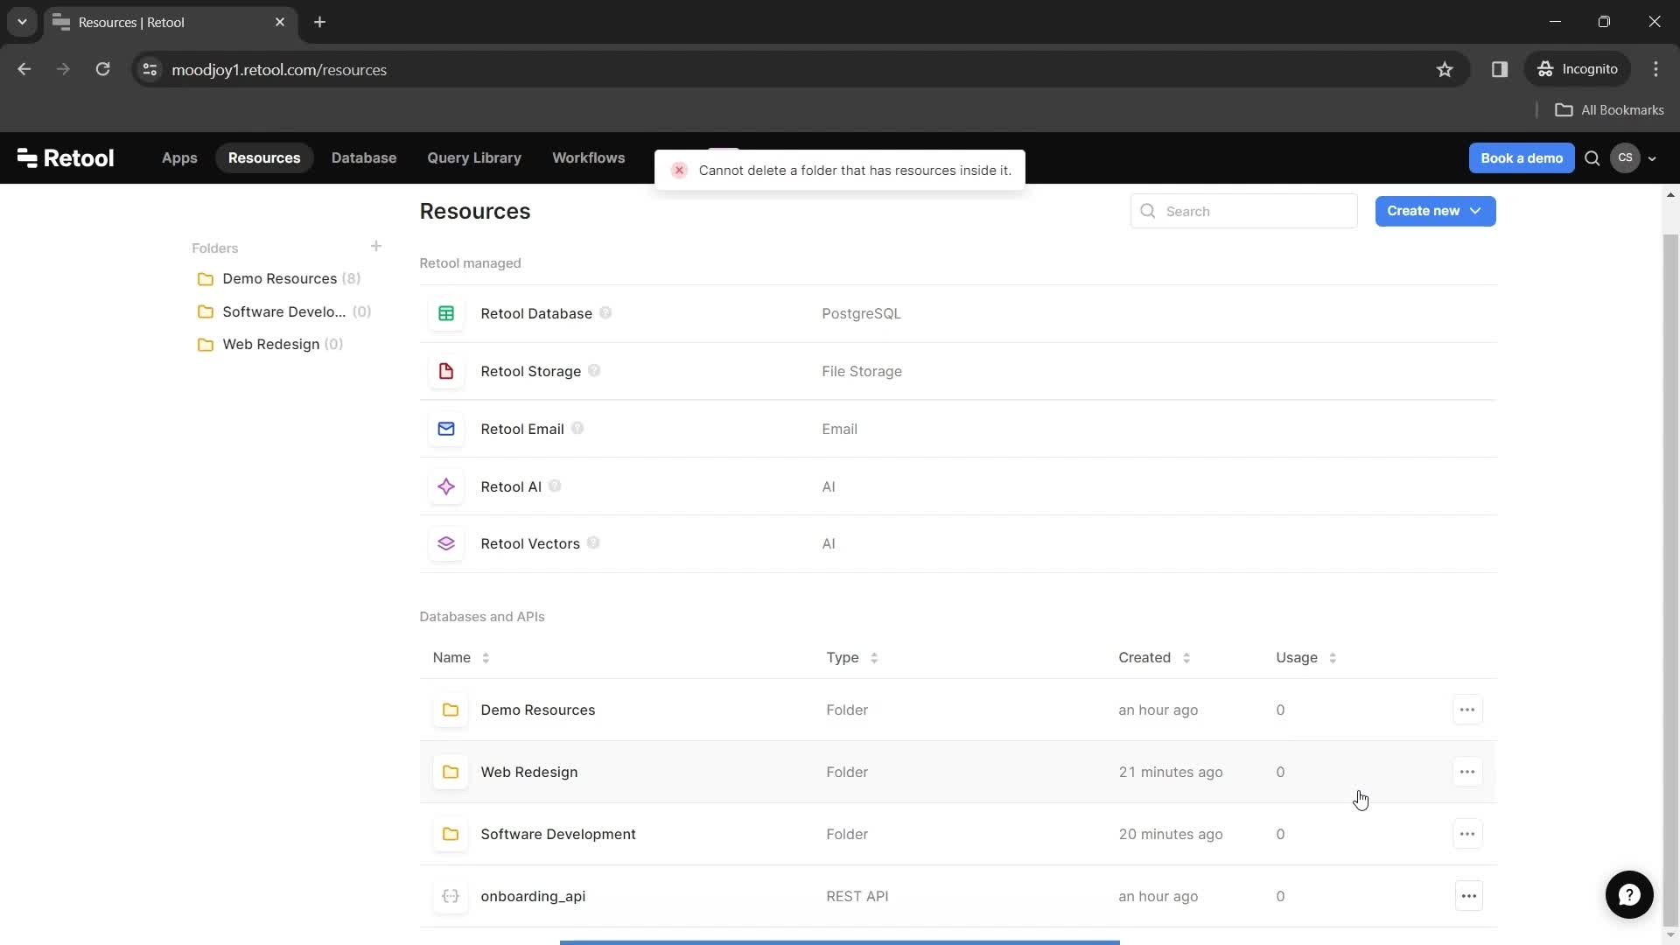Viewport: 1680px width, 945px height.
Task: Click the Retool AI diamond icon
Action: click(446, 486)
